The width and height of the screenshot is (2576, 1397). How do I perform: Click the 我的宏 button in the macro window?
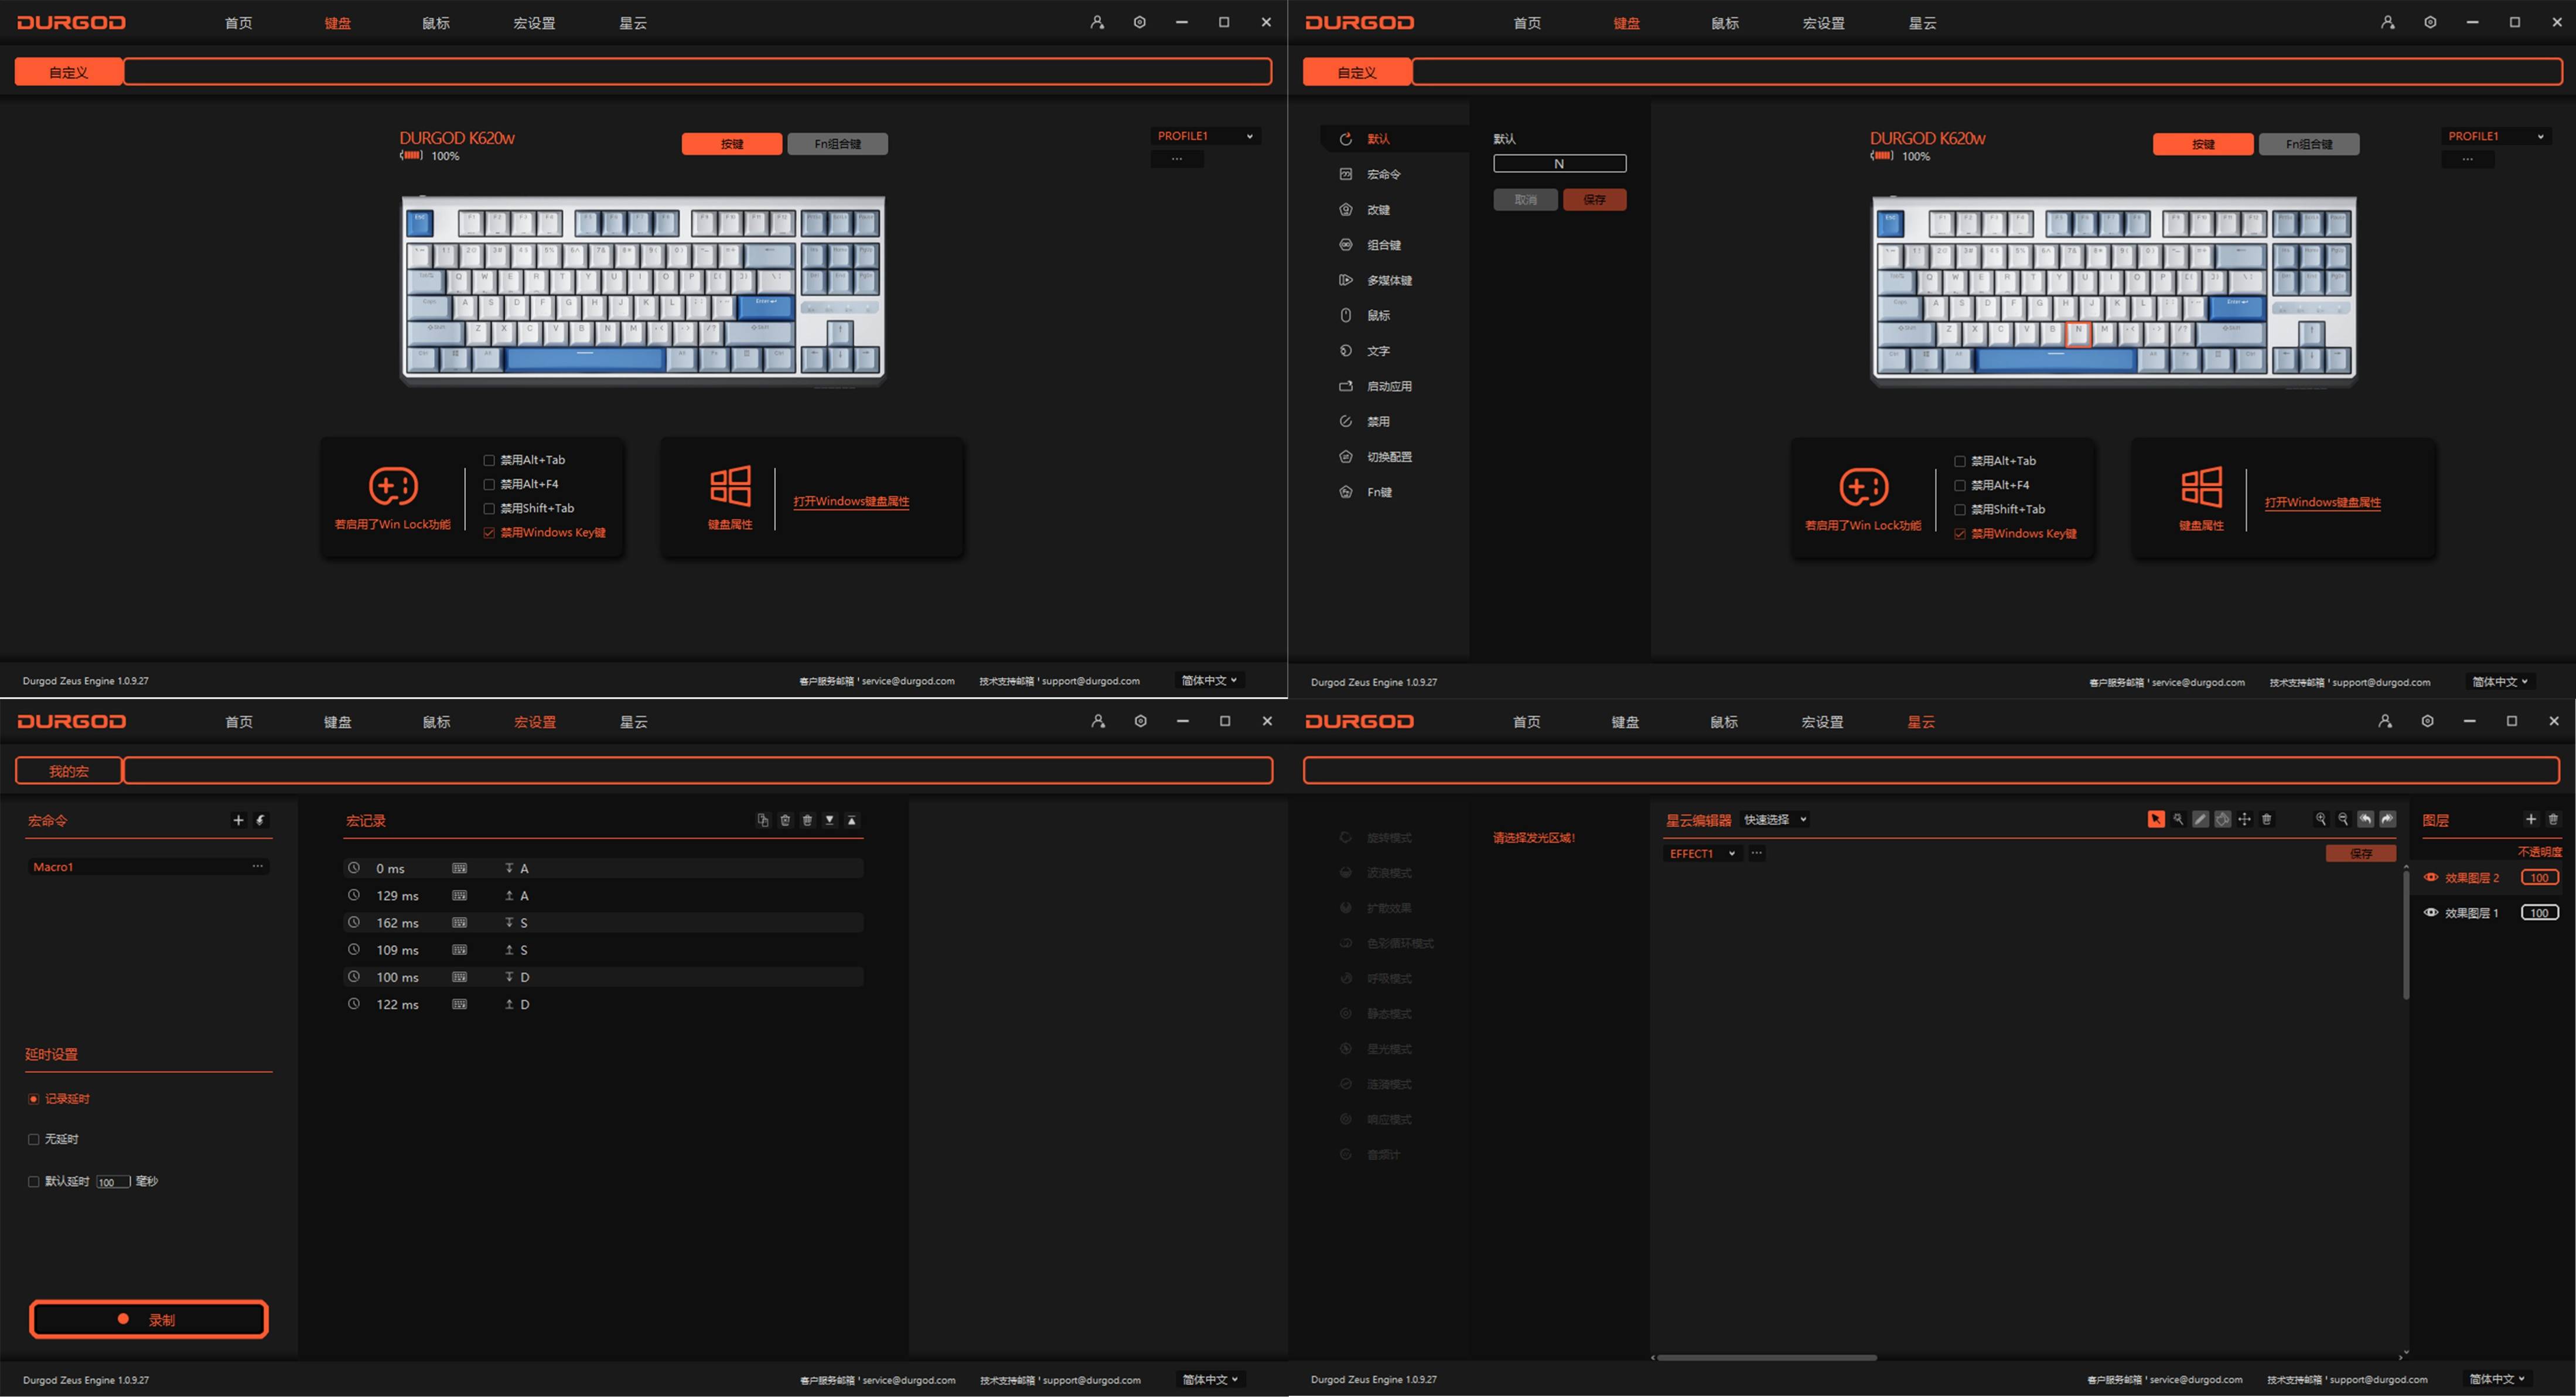(68, 771)
